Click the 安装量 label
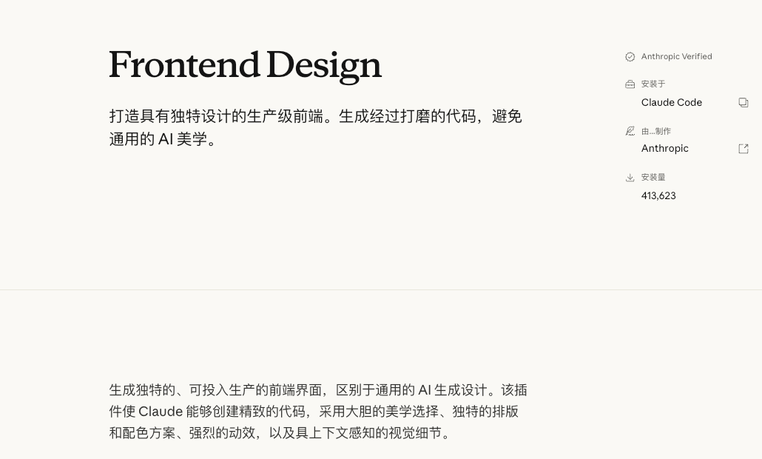The image size is (762, 459). [x=653, y=178]
